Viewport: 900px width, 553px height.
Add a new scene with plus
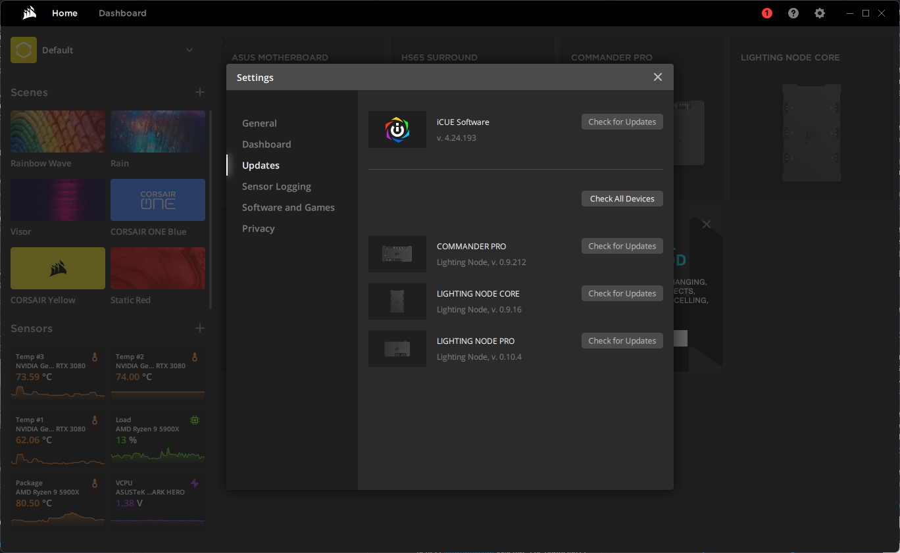pyautogui.click(x=200, y=92)
